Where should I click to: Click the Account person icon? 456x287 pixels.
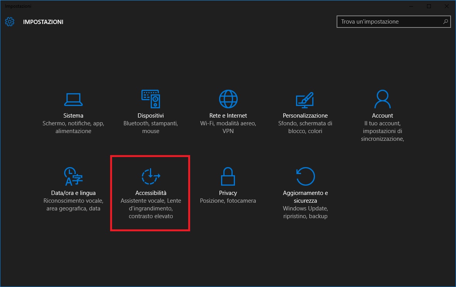click(x=382, y=99)
